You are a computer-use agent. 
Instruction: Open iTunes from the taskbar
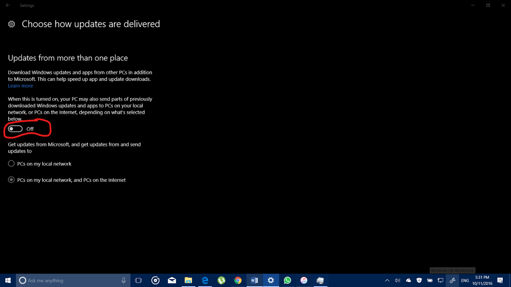click(304, 280)
